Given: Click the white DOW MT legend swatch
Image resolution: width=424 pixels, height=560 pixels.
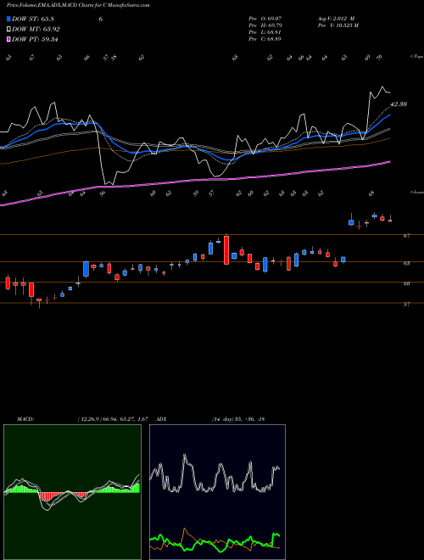Looking at the screenshot, I should click(x=8, y=30).
